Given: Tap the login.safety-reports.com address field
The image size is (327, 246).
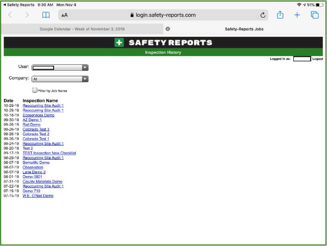Looking at the screenshot, I should (163, 15).
